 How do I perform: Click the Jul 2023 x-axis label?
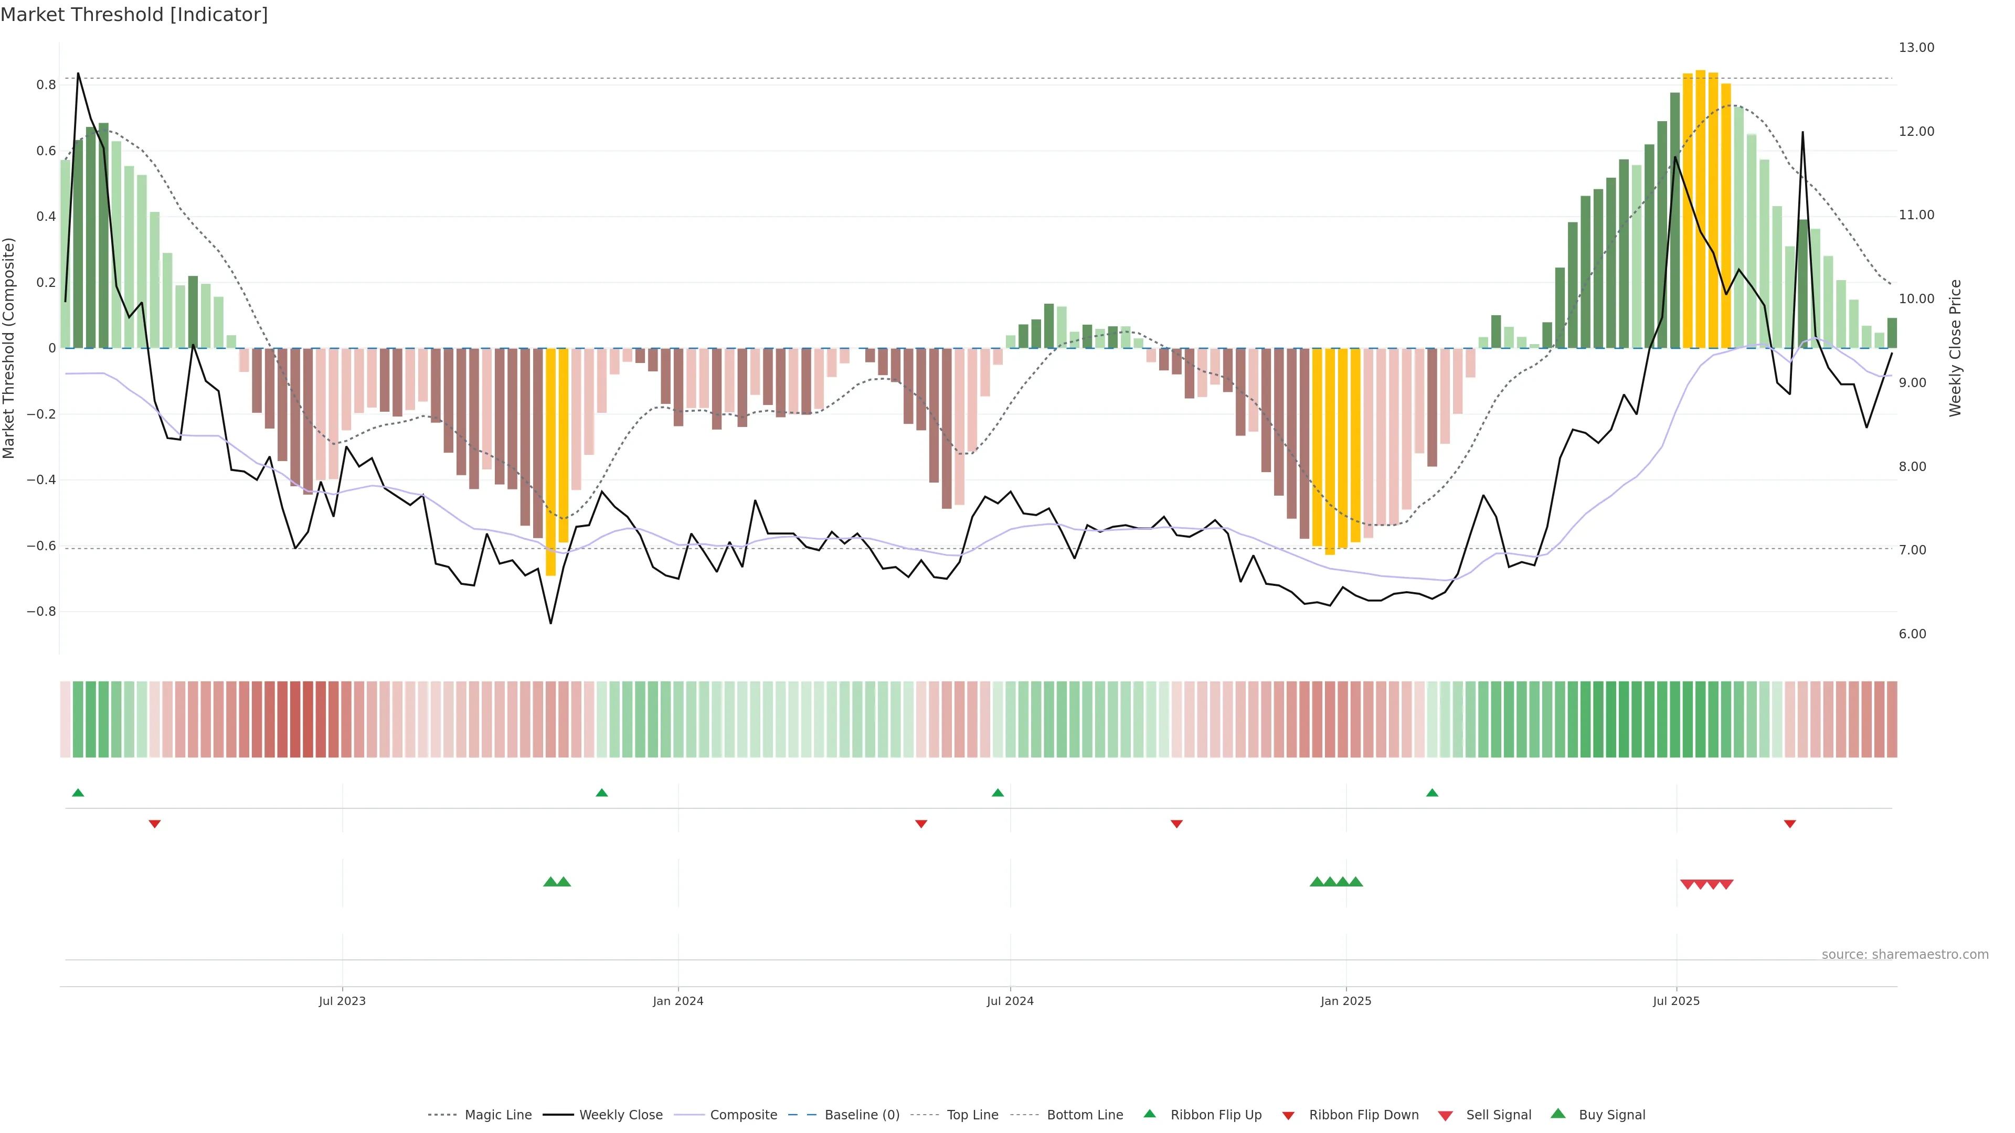point(342,1001)
